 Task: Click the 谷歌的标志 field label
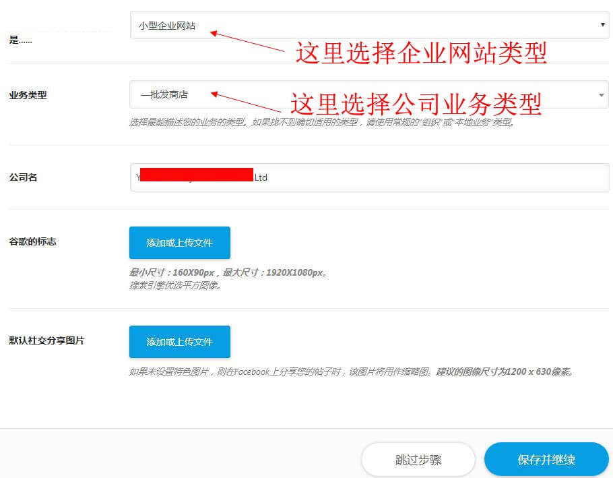[32, 241]
